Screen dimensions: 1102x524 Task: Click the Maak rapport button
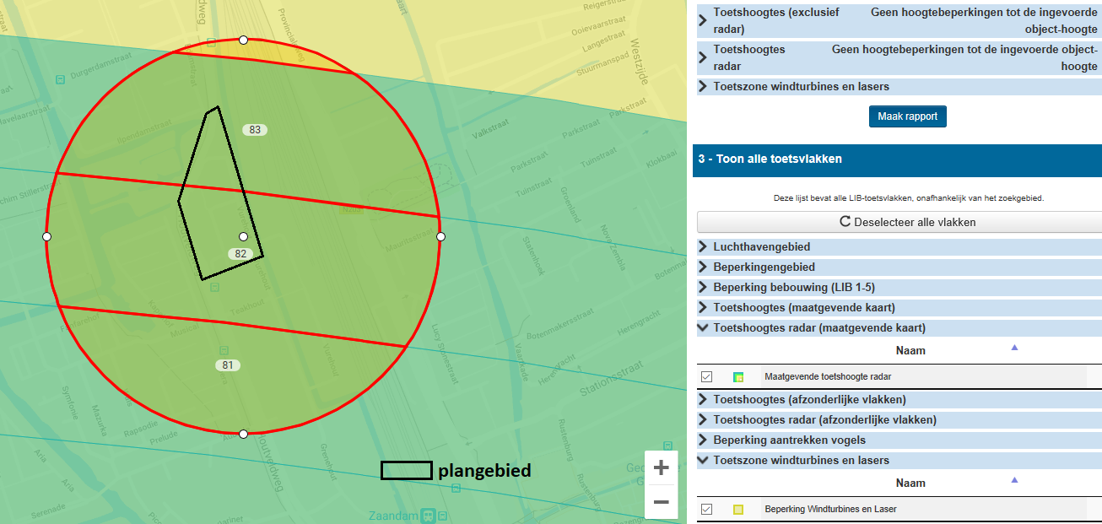(907, 116)
